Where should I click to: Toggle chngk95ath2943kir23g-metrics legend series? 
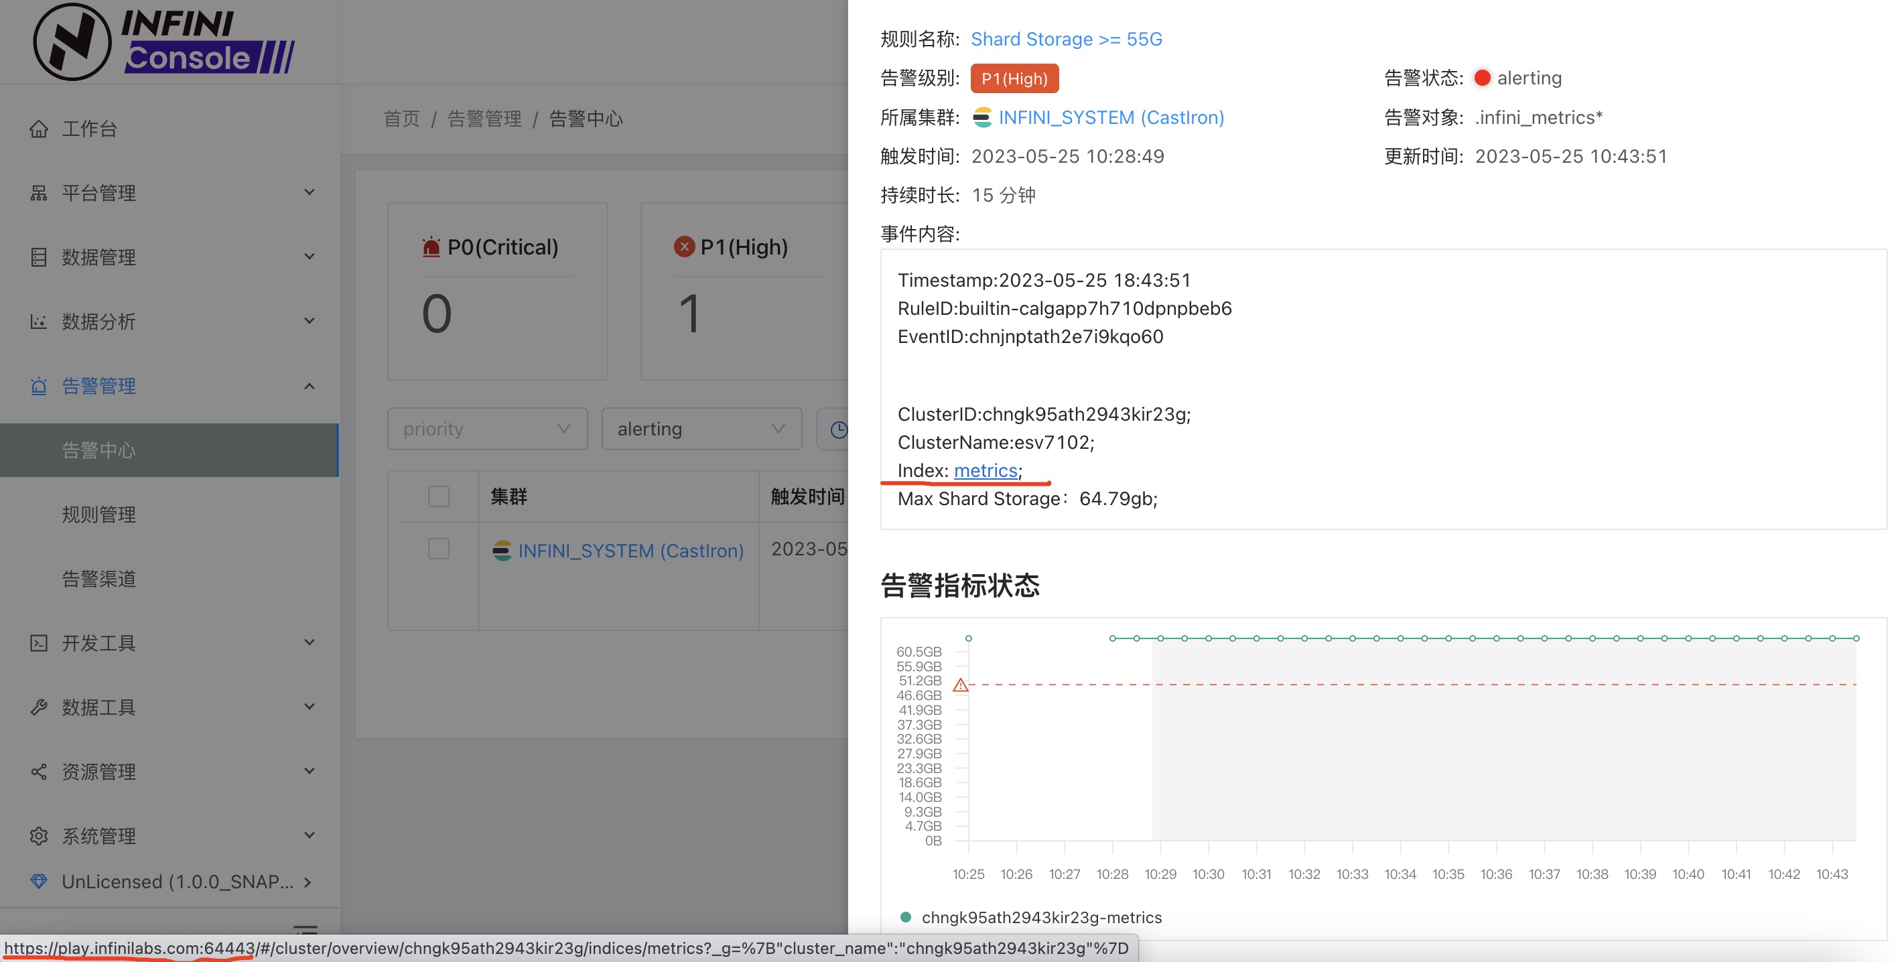(1031, 917)
